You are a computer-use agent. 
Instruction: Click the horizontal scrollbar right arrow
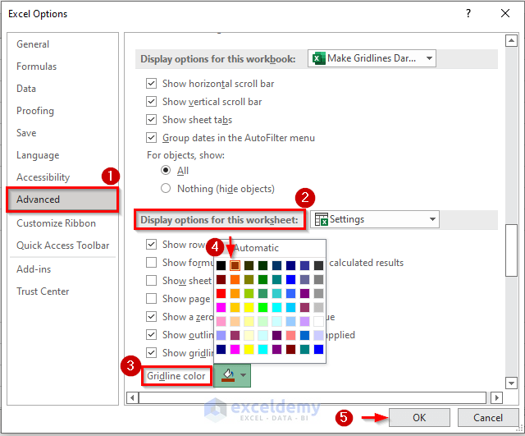click(x=496, y=397)
